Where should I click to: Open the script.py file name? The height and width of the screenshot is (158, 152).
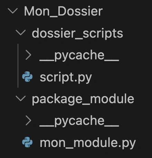(66, 78)
